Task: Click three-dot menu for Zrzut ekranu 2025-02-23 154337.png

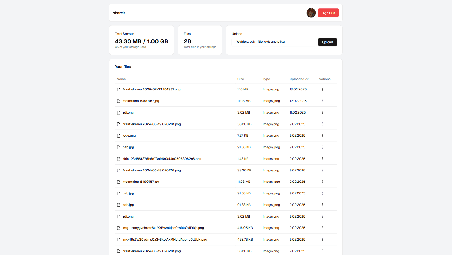Action: [322, 90]
